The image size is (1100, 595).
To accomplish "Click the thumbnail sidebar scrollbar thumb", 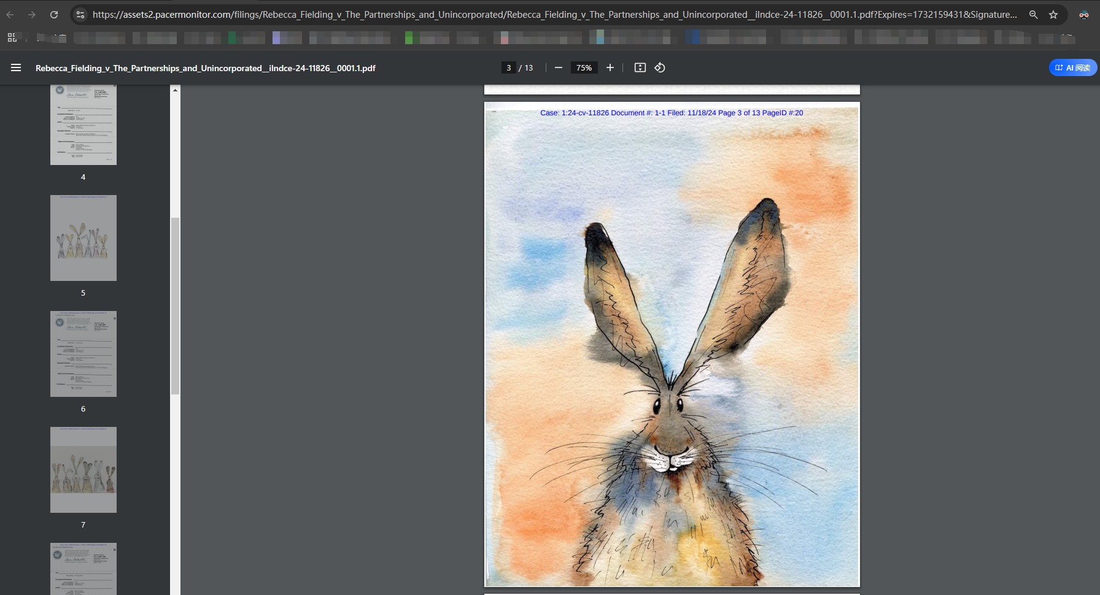I will click(176, 305).
